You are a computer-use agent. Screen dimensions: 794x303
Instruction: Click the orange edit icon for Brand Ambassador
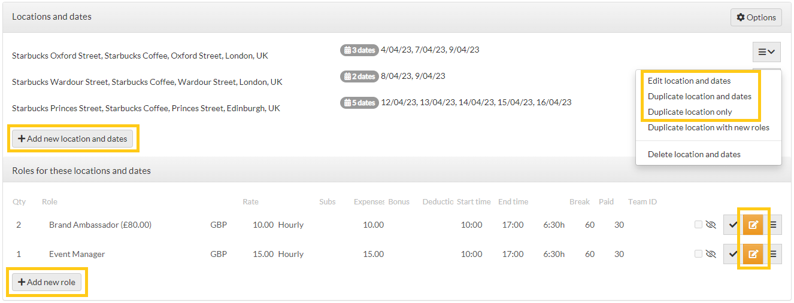click(753, 225)
